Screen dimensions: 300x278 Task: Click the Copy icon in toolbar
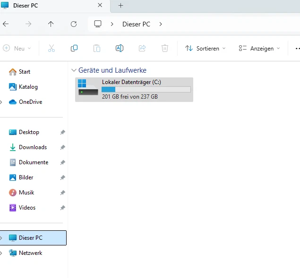point(74,48)
